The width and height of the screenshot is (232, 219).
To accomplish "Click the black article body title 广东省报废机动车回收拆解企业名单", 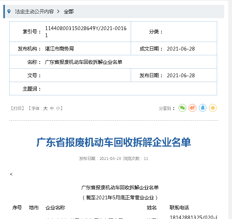I will point(120,187).
